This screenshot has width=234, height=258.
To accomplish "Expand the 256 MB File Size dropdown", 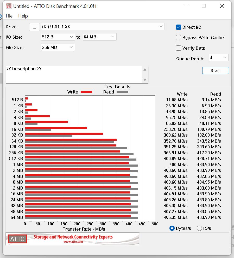I will click(x=58, y=47).
